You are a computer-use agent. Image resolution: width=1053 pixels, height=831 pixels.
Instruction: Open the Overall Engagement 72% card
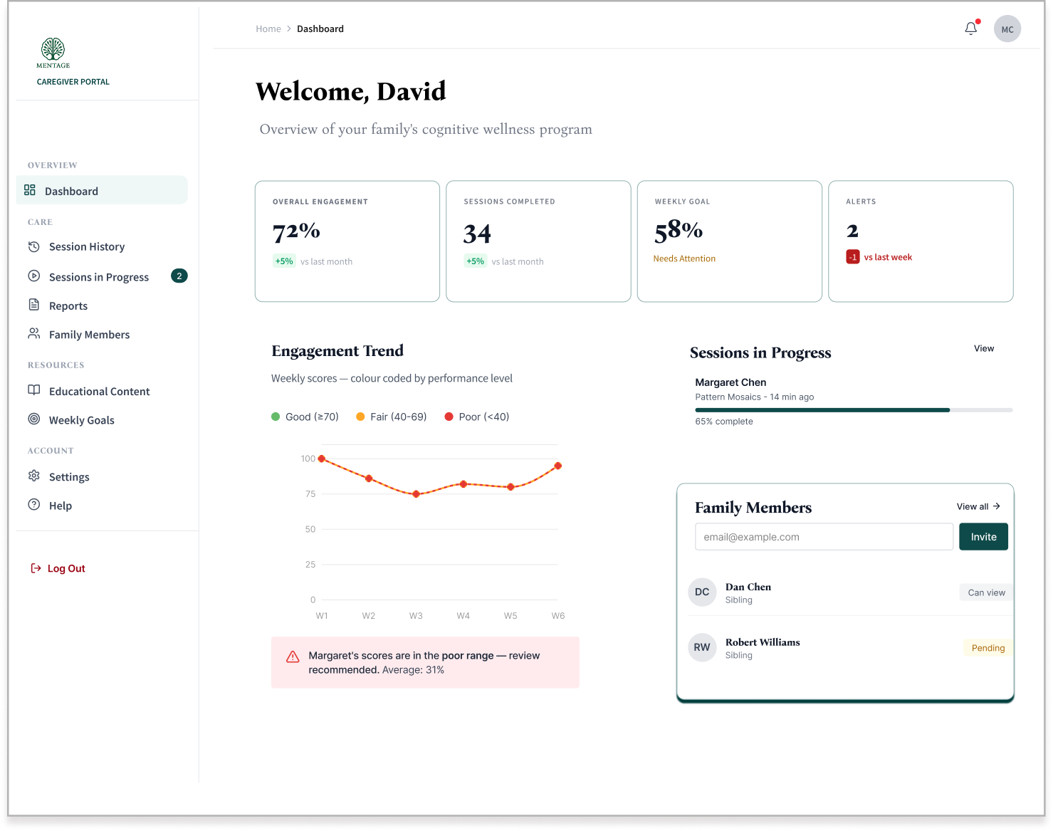(x=347, y=241)
